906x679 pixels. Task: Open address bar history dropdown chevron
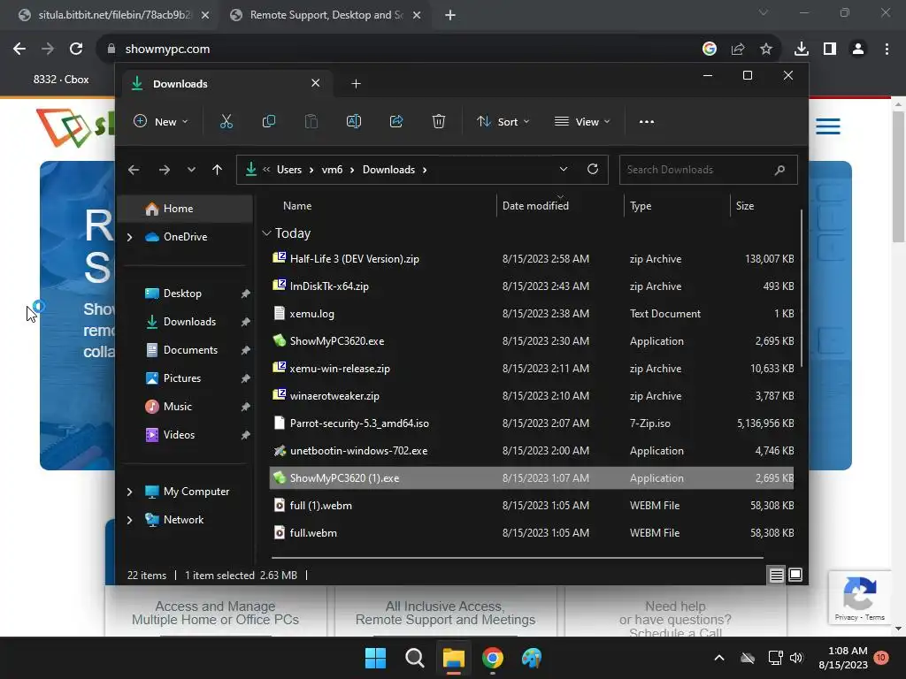(x=564, y=169)
